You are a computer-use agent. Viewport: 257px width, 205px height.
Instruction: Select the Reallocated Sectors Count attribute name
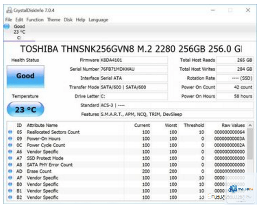click(53, 132)
